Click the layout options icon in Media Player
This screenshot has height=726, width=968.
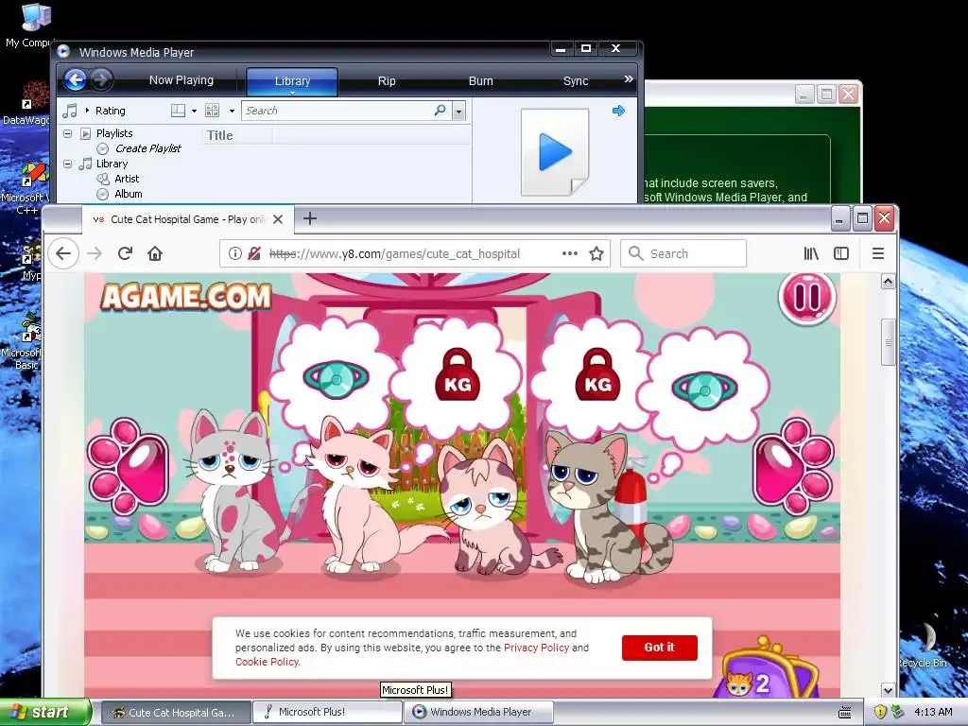[x=178, y=111]
